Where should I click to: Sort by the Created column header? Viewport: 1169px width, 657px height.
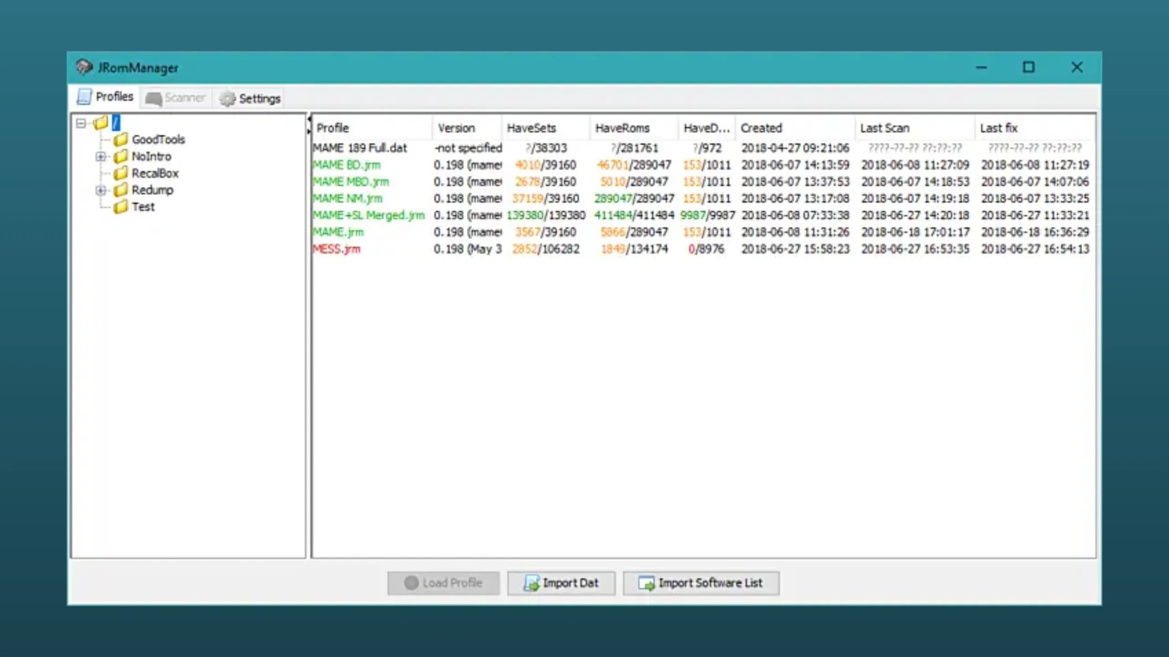795,128
